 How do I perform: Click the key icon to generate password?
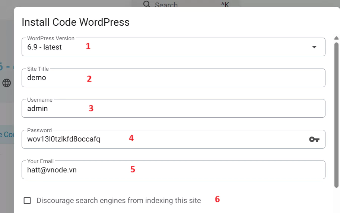click(314, 139)
